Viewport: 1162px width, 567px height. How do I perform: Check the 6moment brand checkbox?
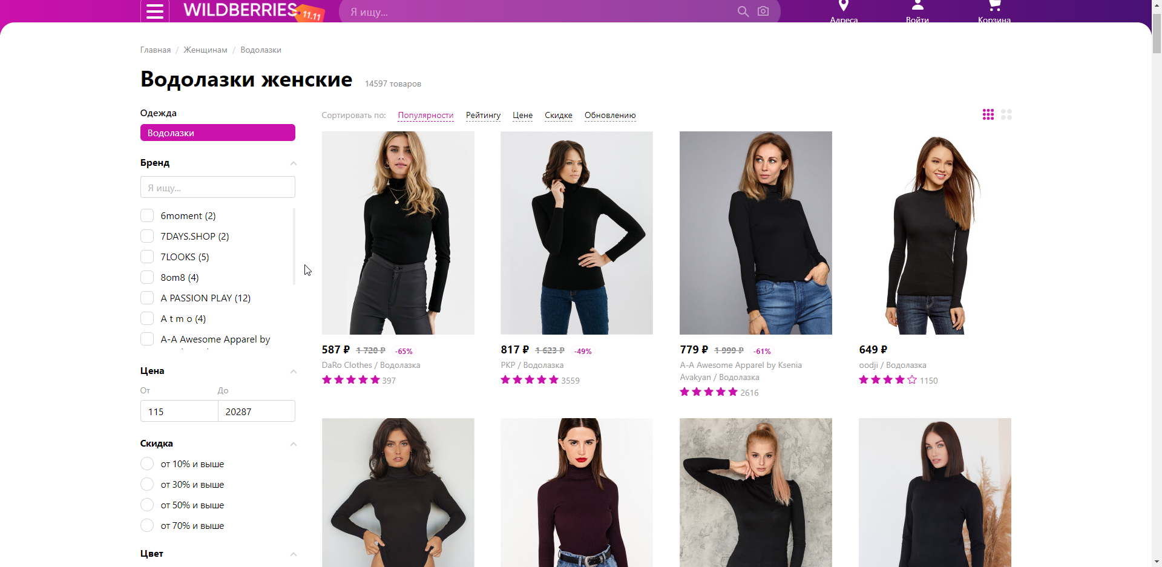tap(147, 216)
